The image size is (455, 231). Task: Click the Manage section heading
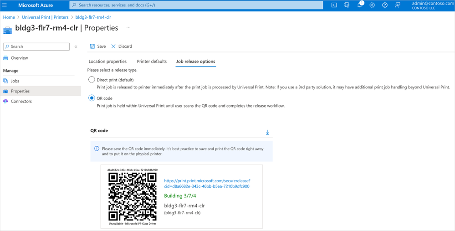[11, 71]
